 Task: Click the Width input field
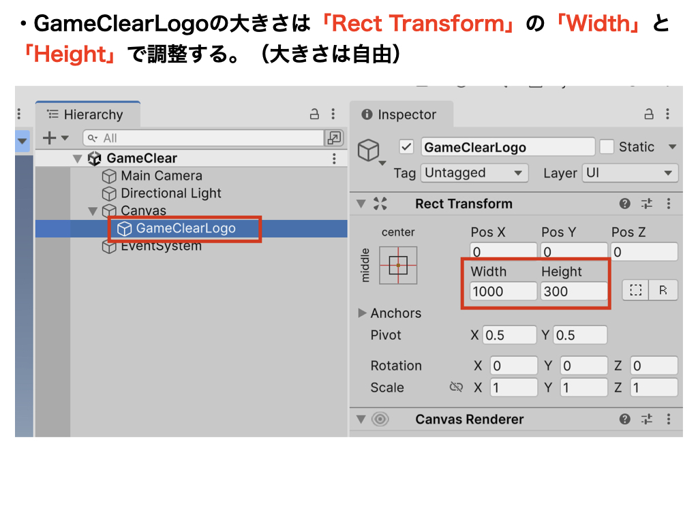coord(503,291)
